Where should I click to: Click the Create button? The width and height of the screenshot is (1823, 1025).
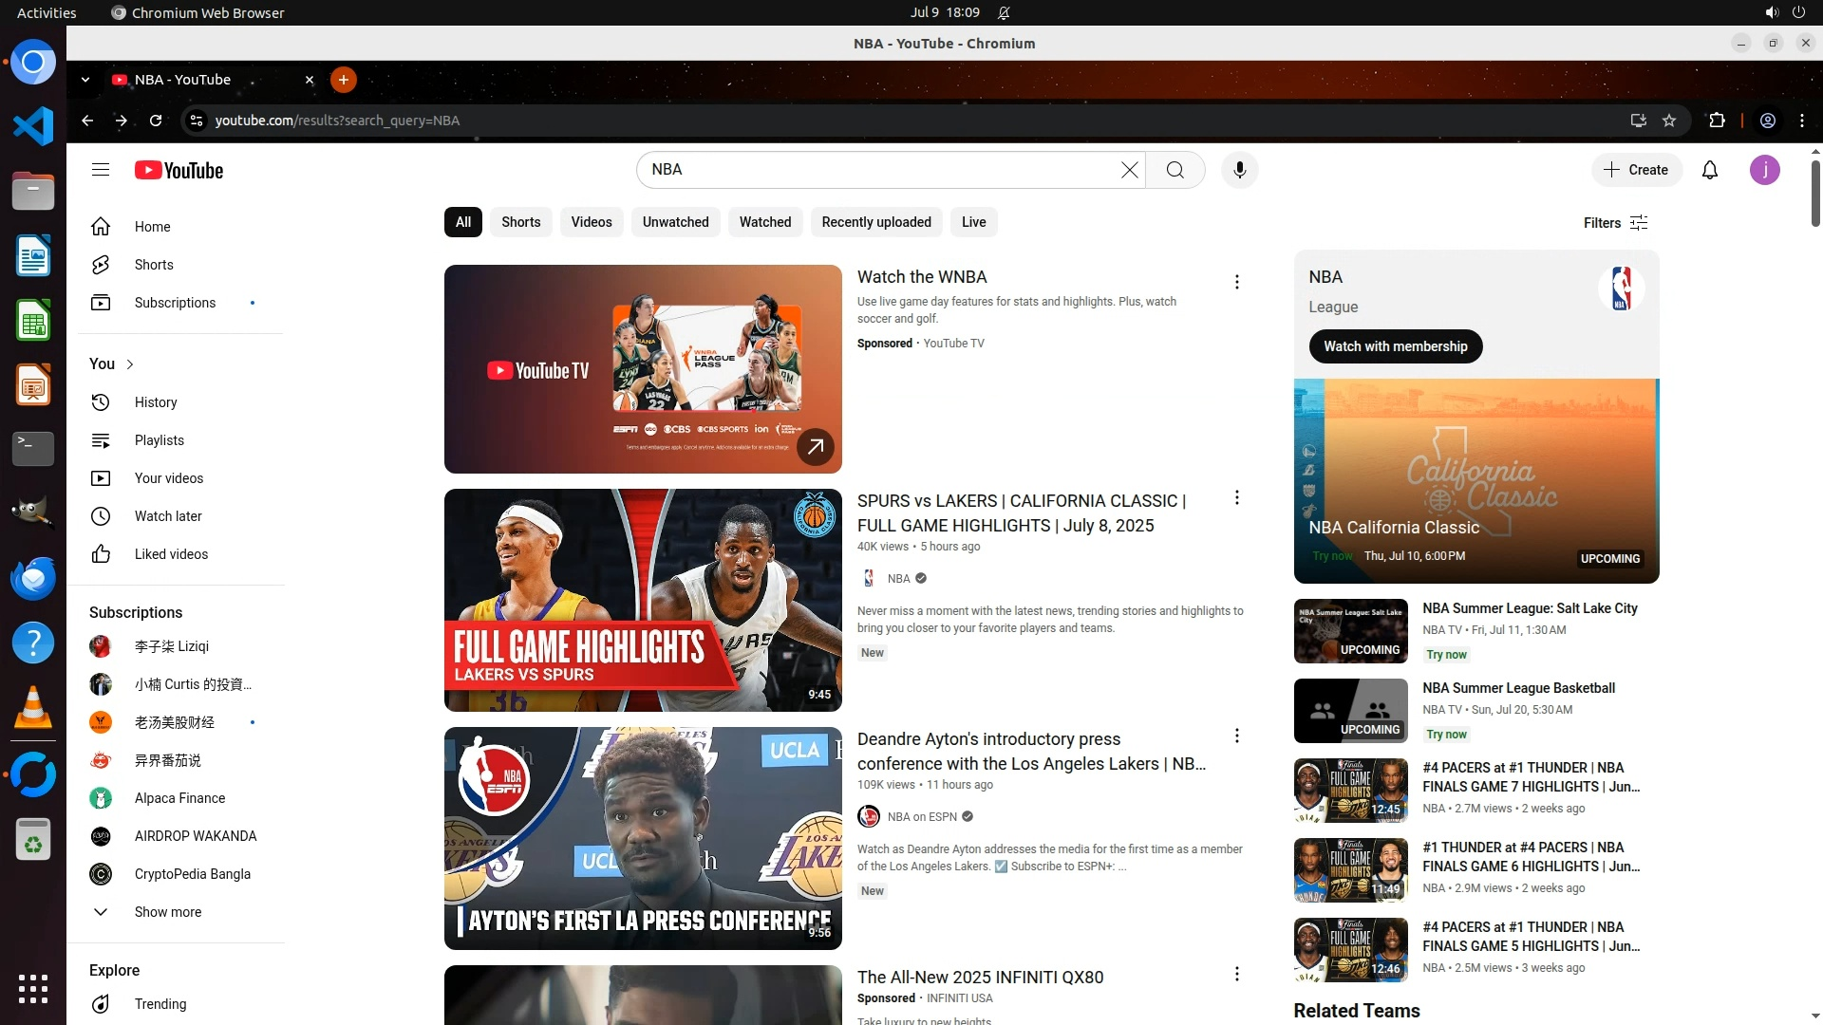tap(1636, 170)
